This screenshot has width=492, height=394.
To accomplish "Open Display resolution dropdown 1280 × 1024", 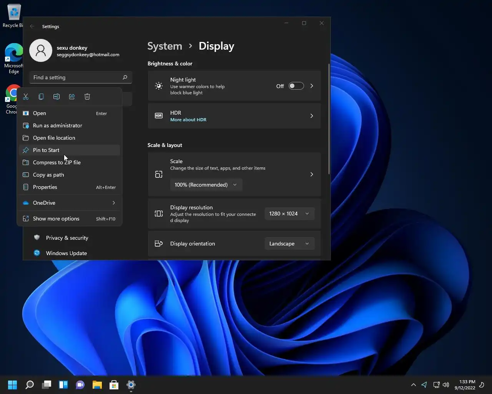I will click(x=289, y=214).
